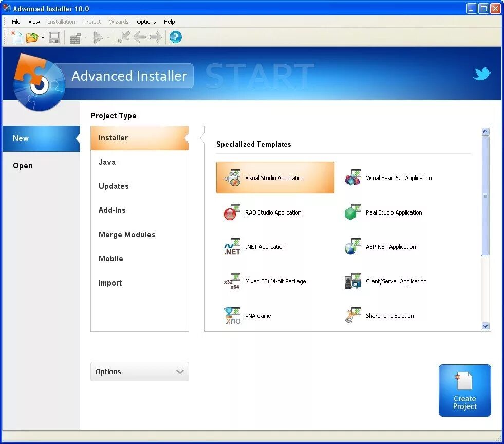Open the File menu
This screenshot has width=504, height=444.
[16, 22]
